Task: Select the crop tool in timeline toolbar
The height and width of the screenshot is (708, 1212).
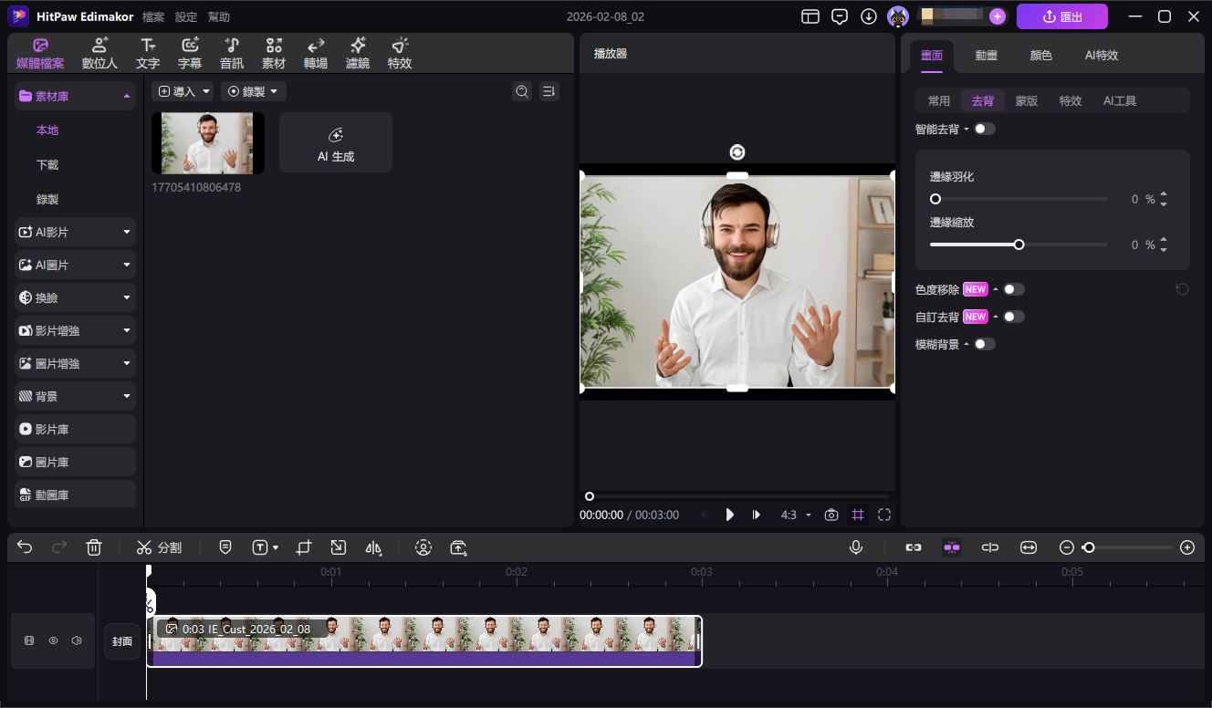Action: (x=303, y=547)
